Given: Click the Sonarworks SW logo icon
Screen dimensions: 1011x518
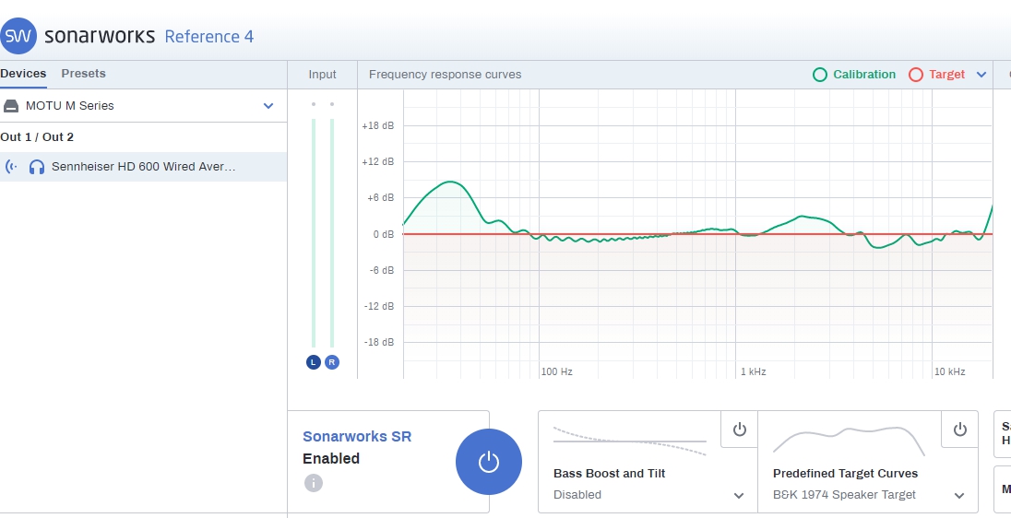Looking at the screenshot, I should click(18, 36).
